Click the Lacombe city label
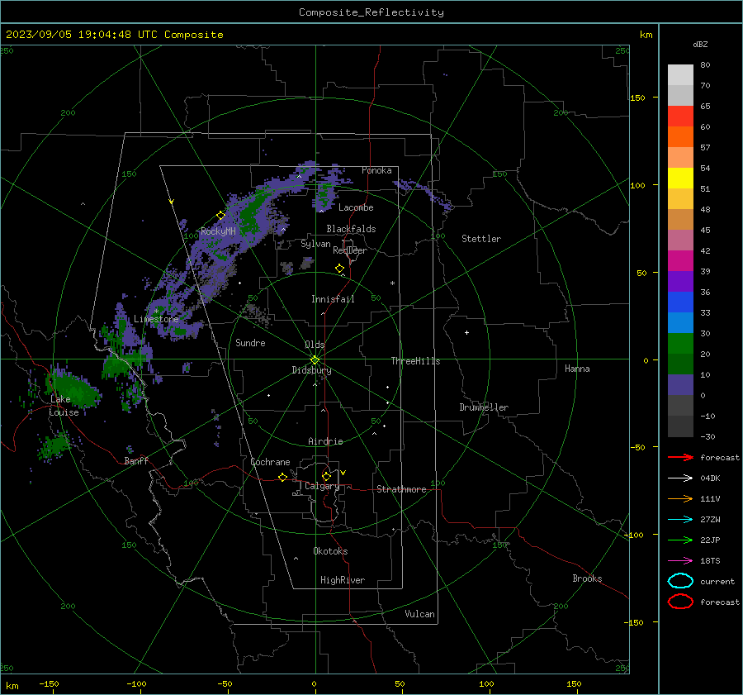This screenshot has height=695, width=743. 356,207
